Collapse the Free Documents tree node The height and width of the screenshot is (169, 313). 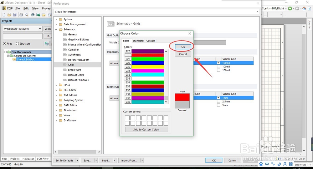(6, 52)
